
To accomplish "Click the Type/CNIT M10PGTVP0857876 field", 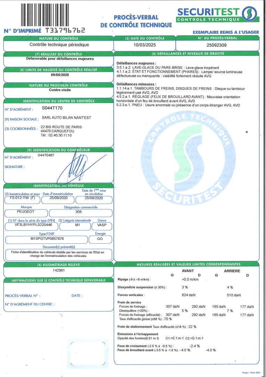I will point(47,240).
